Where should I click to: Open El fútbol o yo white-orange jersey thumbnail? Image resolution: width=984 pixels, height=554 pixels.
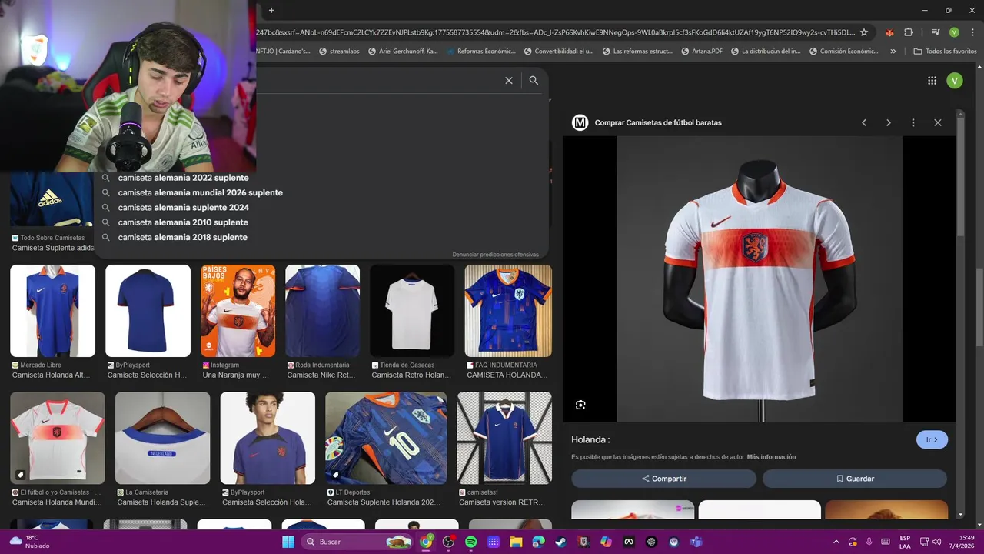pos(58,438)
